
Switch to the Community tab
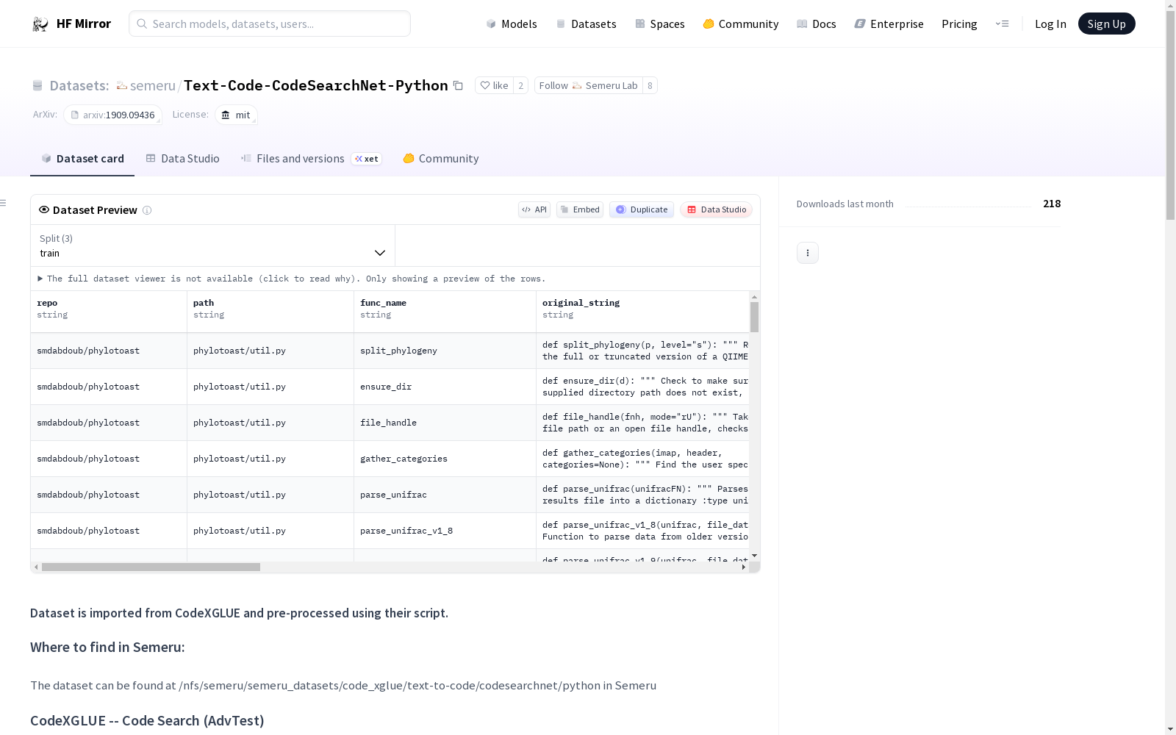click(x=441, y=159)
